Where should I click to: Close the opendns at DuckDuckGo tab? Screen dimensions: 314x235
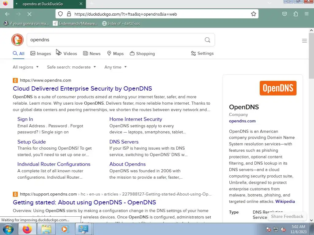click(81, 4)
